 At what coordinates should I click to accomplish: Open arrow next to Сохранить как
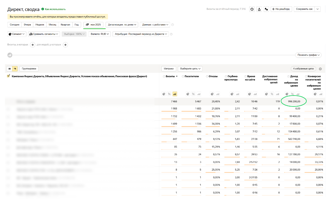coord(318,9)
